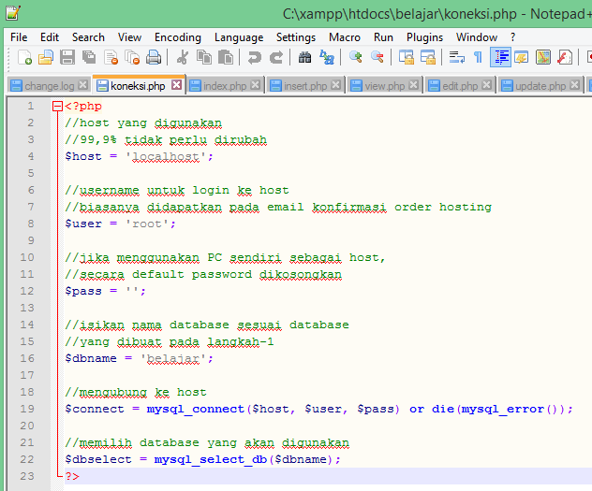Viewport: 592px width, 491px height.
Task: Click the mysql_connect function text
Action: coord(196,410)
